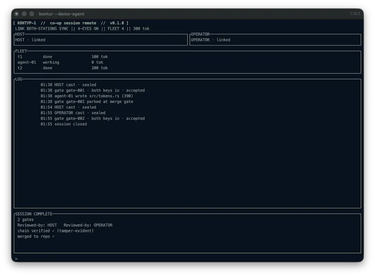375x276 pixels.
Task: Click log entry '01:55 OPERATOR cast · sealed'
Action: pos(73,113)
